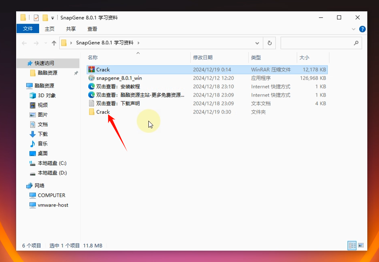Select the snapgene_8.0.1_win application file
The width and height of the screenshot is (379, 262).
[119, 78]
